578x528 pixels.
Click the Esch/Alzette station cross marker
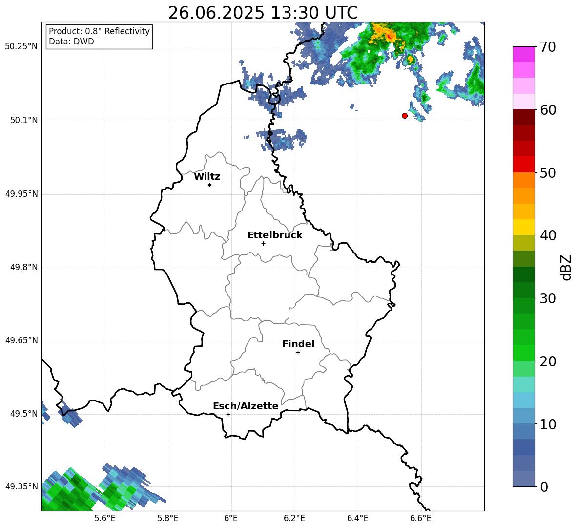tap(228, 414)
